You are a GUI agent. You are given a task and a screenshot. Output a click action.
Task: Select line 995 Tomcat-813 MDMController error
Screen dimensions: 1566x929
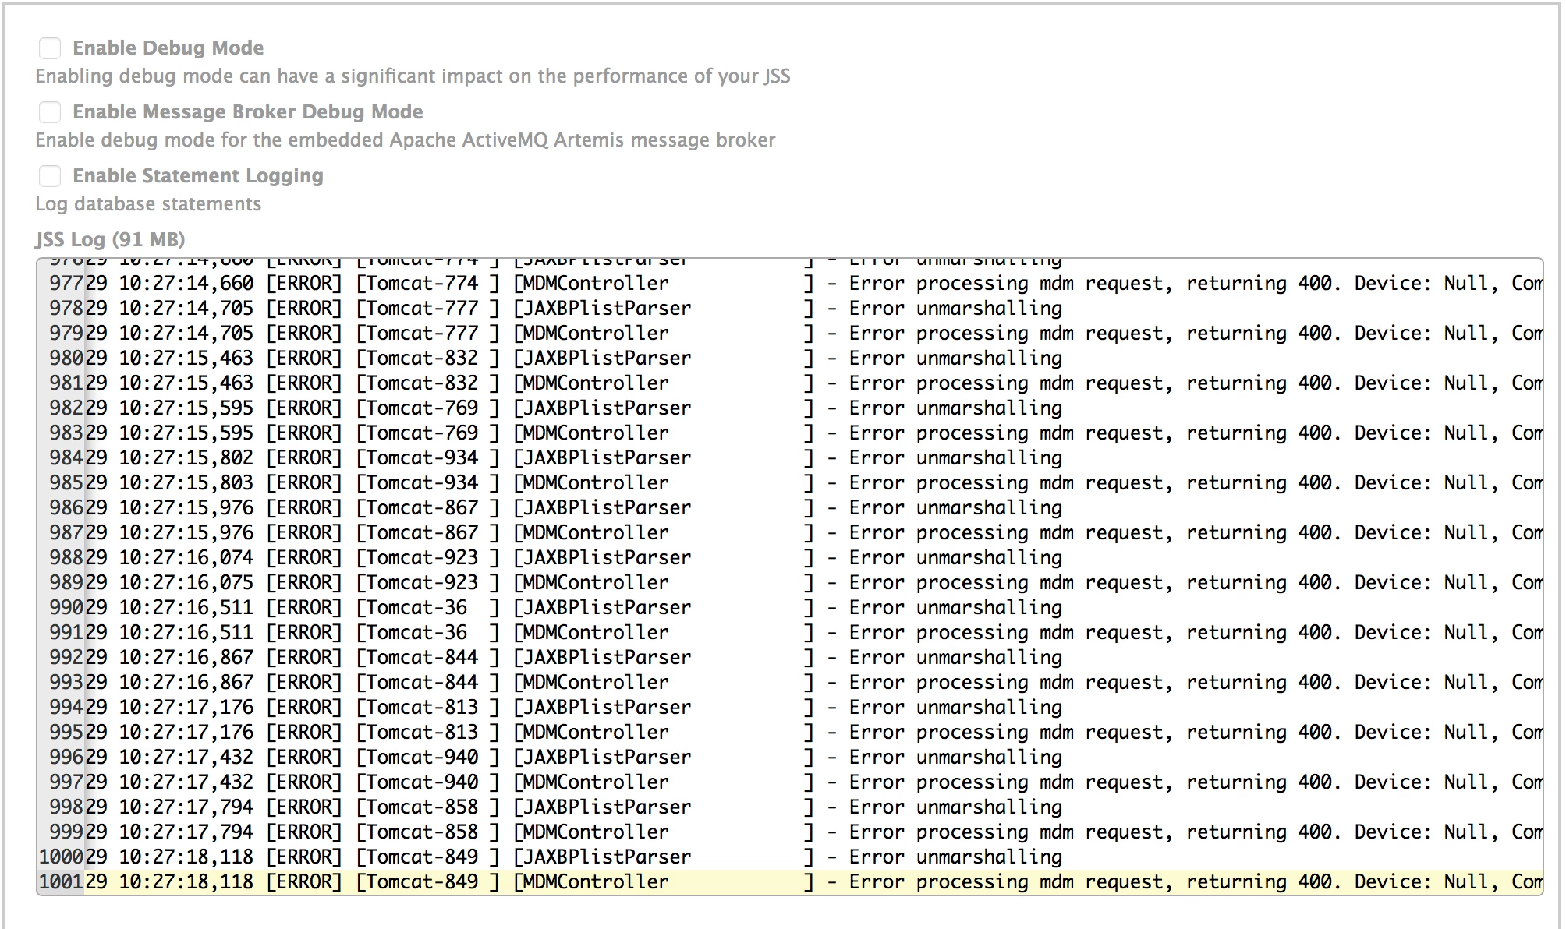(790, 733)
